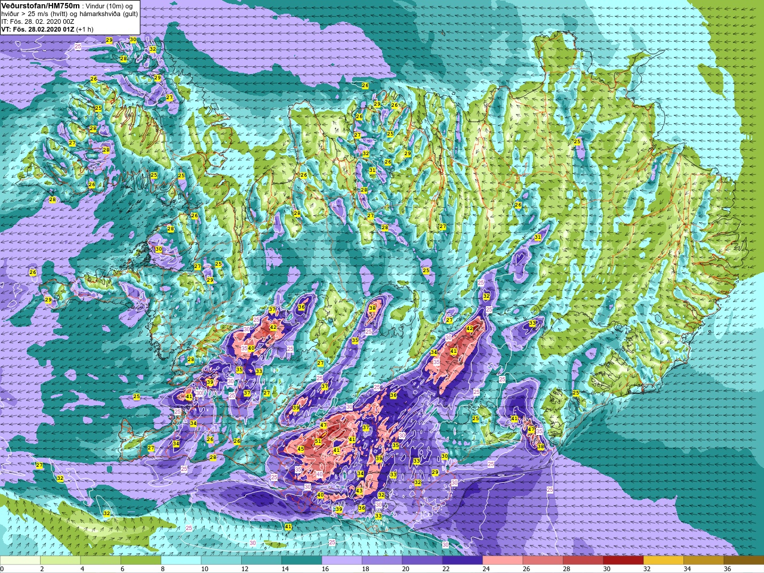Click the valid time VT: Fös. 28.02.2020 01Z
Screen dimensions: 764x573
[x=38, y=29]
